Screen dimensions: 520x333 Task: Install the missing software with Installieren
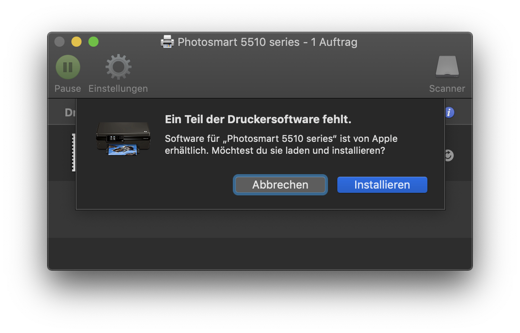tap(382, 185)
